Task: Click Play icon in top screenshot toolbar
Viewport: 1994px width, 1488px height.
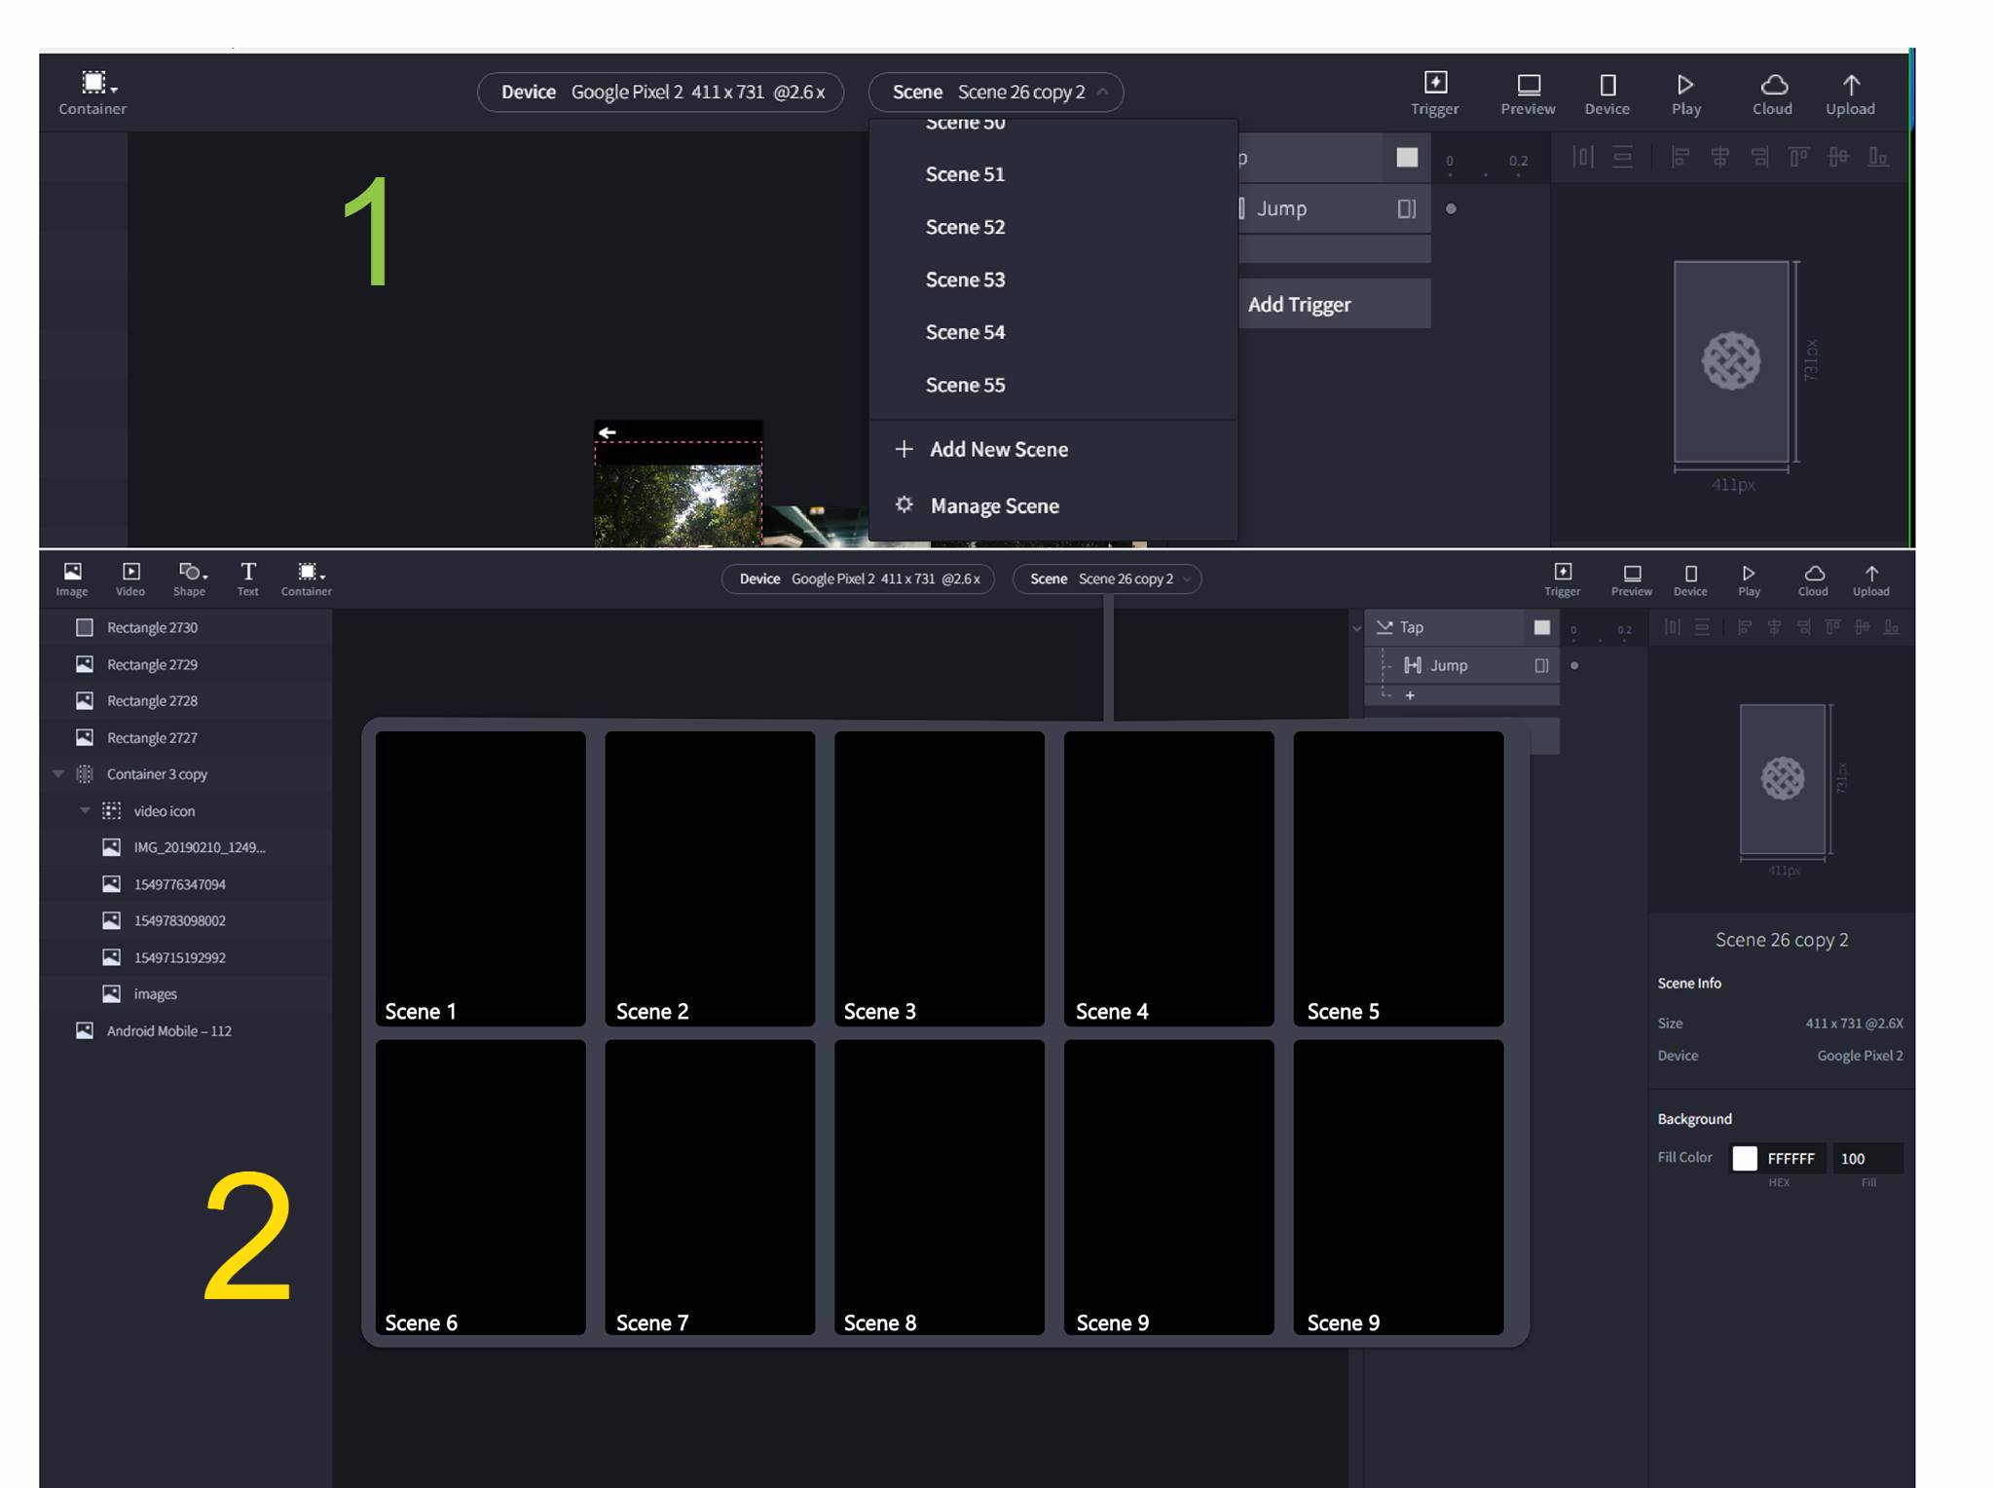Action: pos(1686,93)
